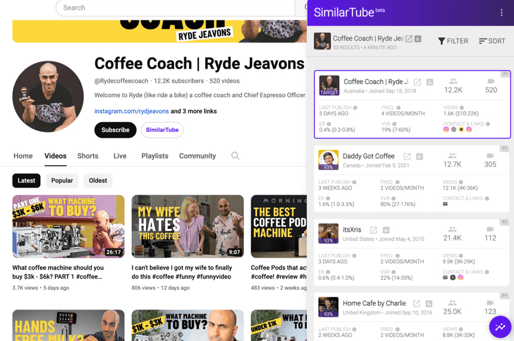Image resolution: width=514 pixels, height=341 pixels.
Task: Open external link icon for Home Cafe by Charlie
Action: click(x=417, y=304)
